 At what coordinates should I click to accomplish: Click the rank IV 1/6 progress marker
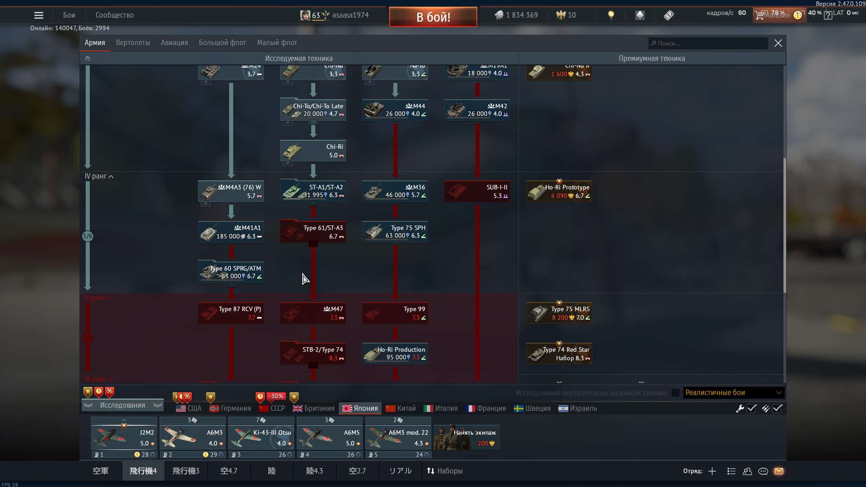pos(88,236)
